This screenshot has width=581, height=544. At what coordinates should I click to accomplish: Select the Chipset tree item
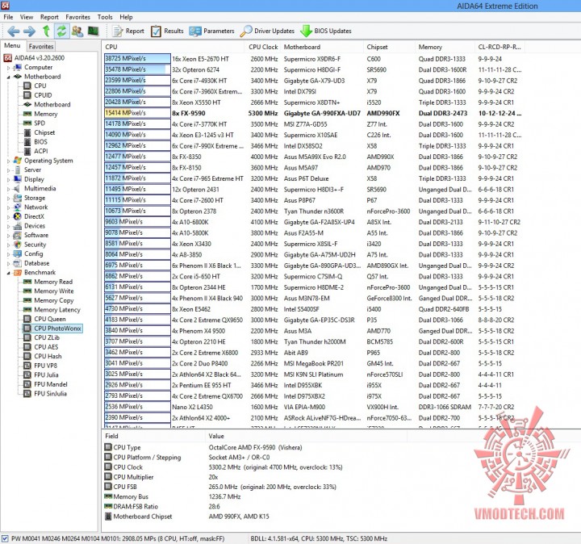[40, 132]
